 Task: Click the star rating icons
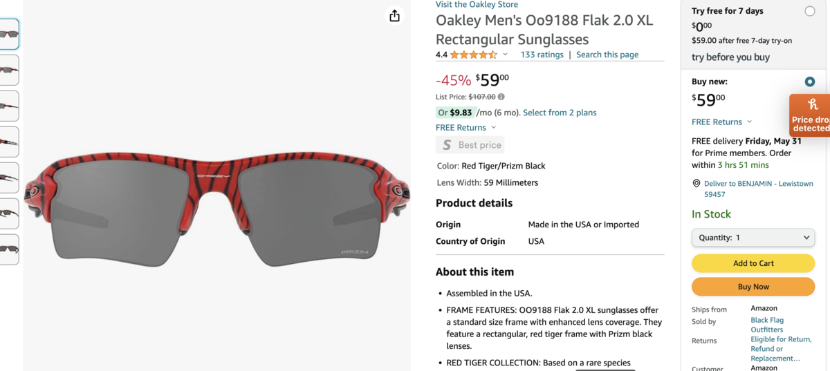(474, 55)
